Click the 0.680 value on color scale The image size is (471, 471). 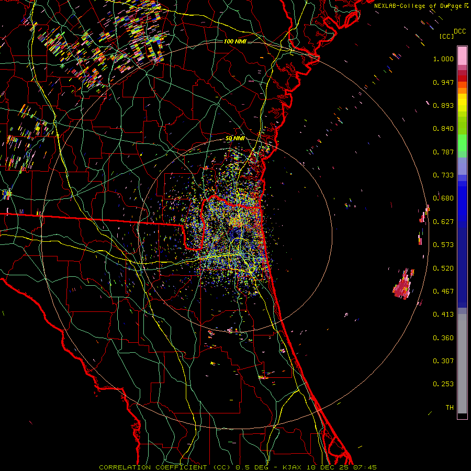pos(443,198)
